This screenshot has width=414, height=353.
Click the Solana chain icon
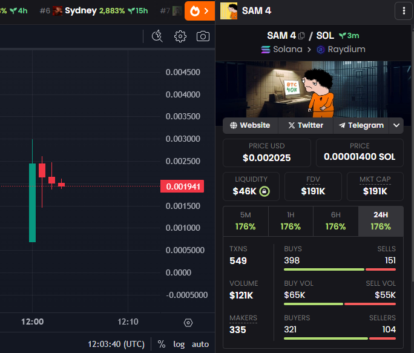pyautogui.click(x=266, y=50)
